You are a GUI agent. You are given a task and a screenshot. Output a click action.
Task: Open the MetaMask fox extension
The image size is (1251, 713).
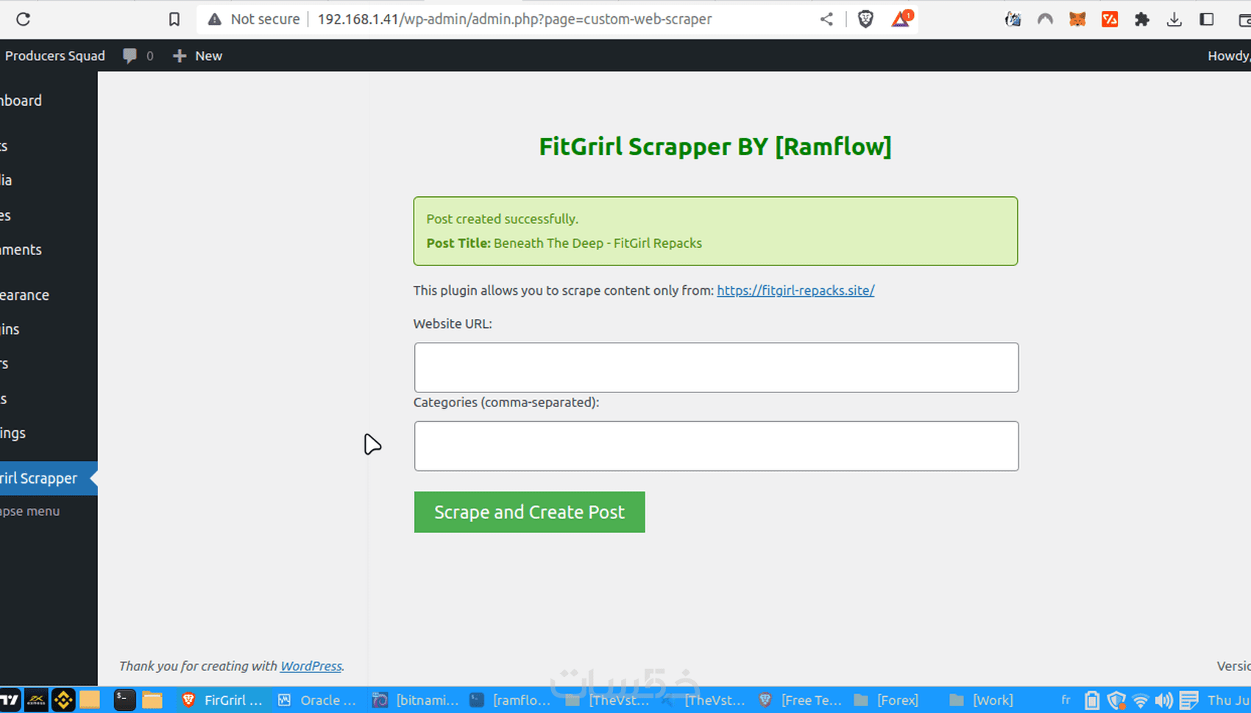click(1077, 19)
